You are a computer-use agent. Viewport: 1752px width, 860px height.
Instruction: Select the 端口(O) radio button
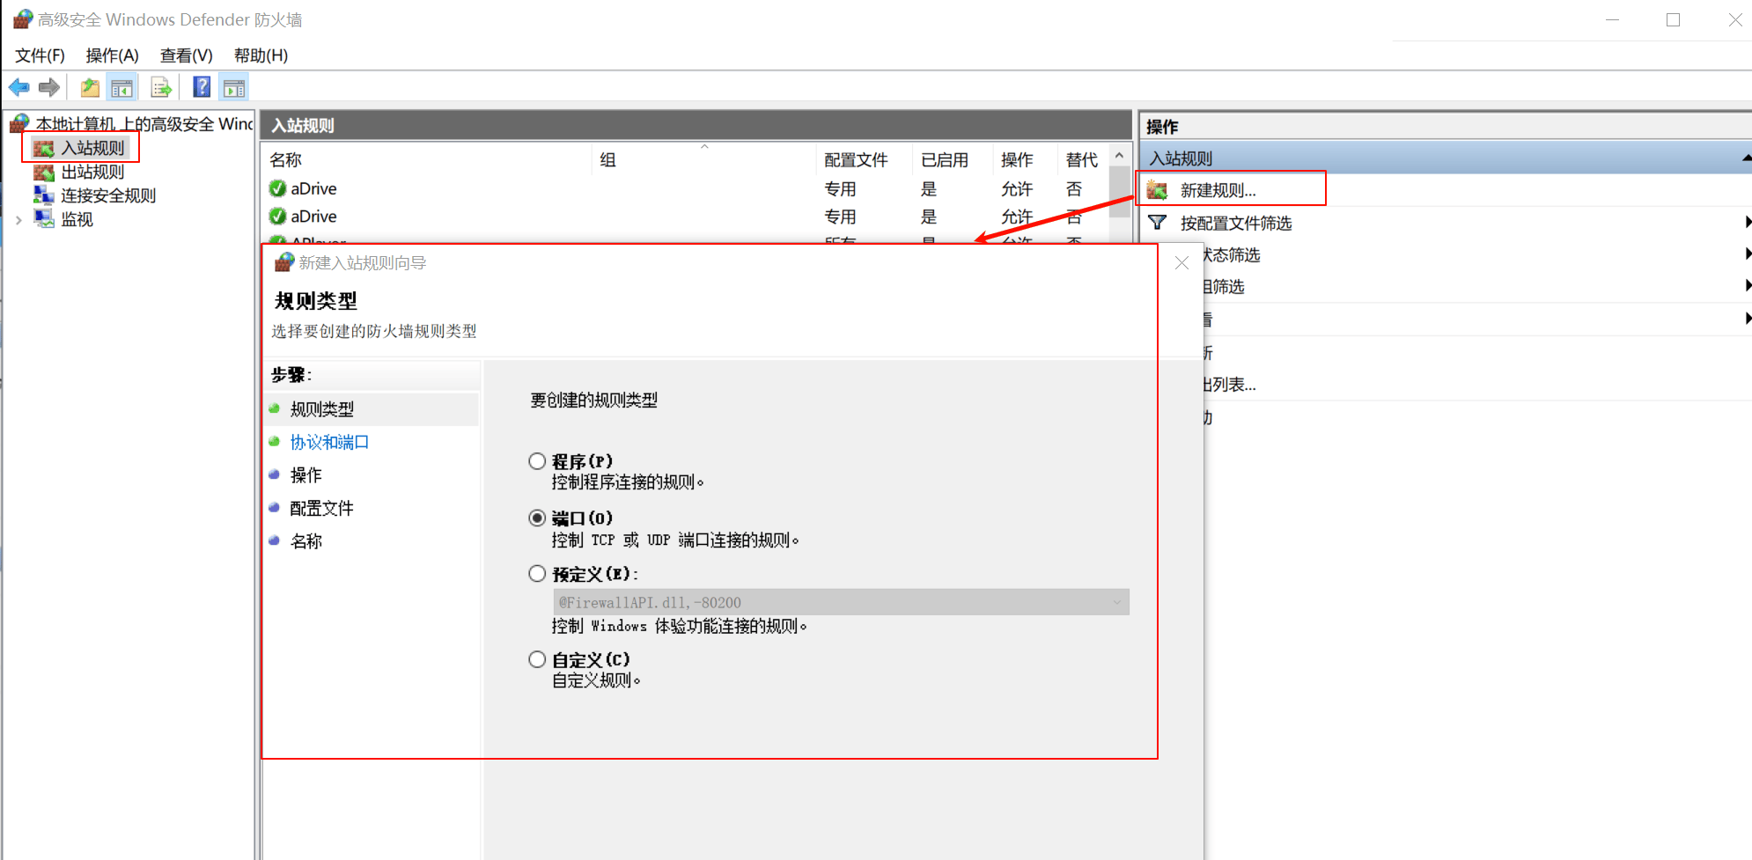(x=537, y=518)
